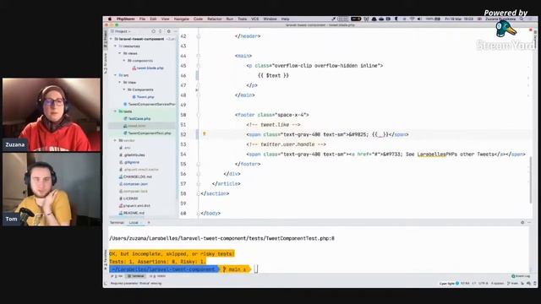Open the Window menu

pyautogui.click(x=270, y=19)
